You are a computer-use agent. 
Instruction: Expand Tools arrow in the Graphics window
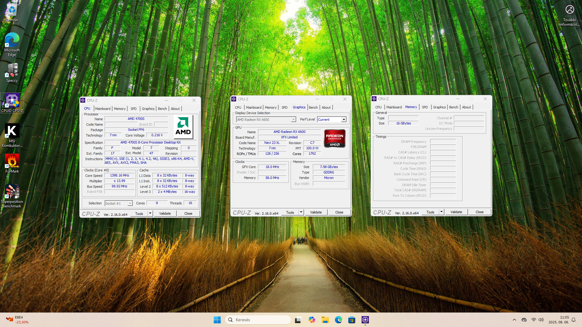(x=301, y=212)
